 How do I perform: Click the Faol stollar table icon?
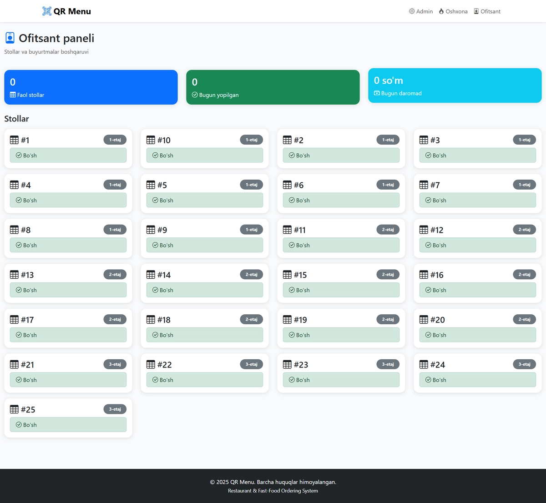[x=13, y=95]
